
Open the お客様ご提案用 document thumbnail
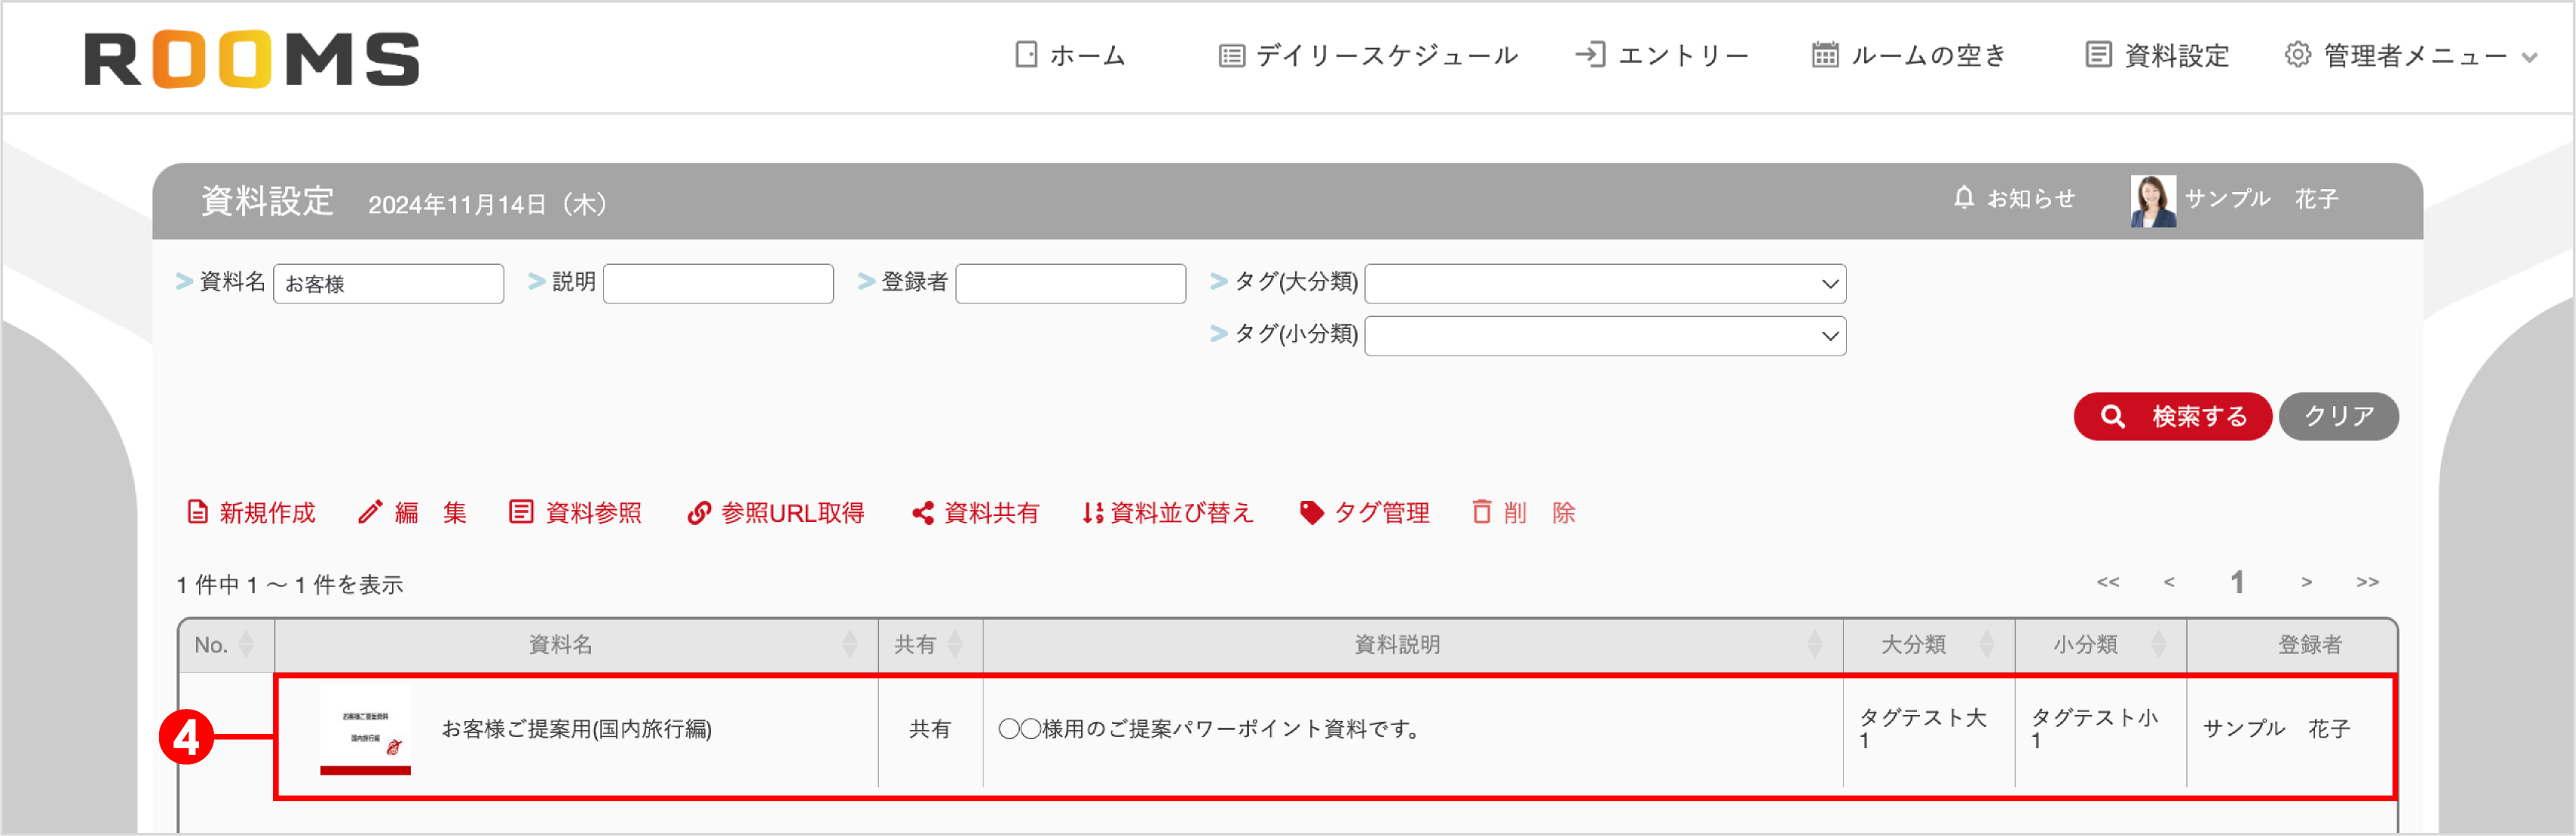[366, 732]
